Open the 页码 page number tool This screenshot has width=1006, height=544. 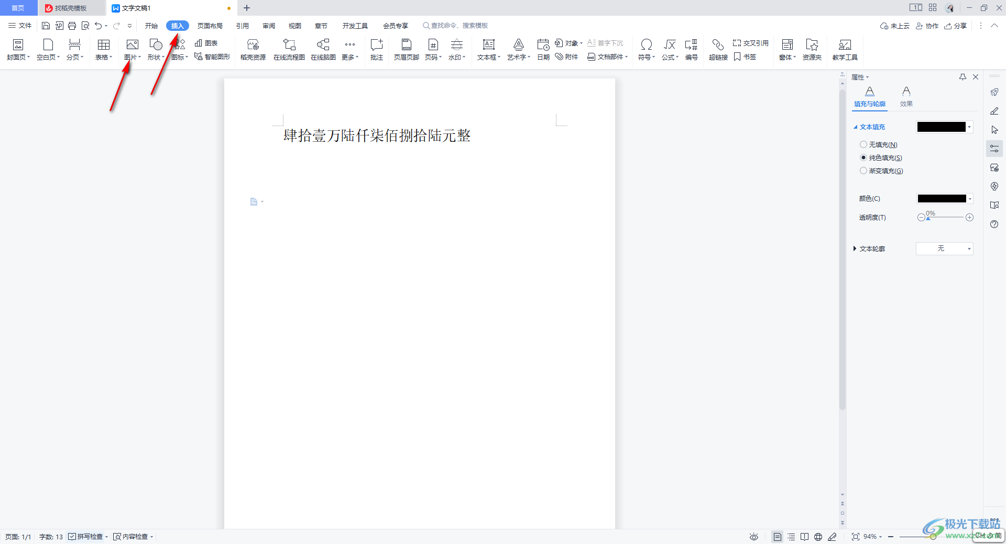tap(433, 50)
